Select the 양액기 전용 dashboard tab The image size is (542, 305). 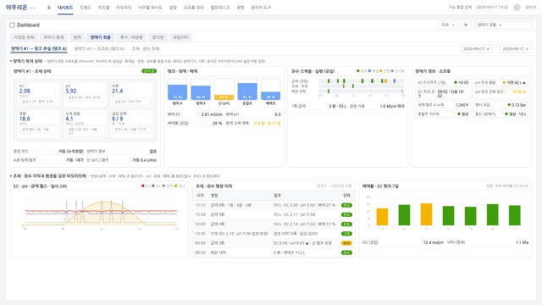(x=100, y=37)
